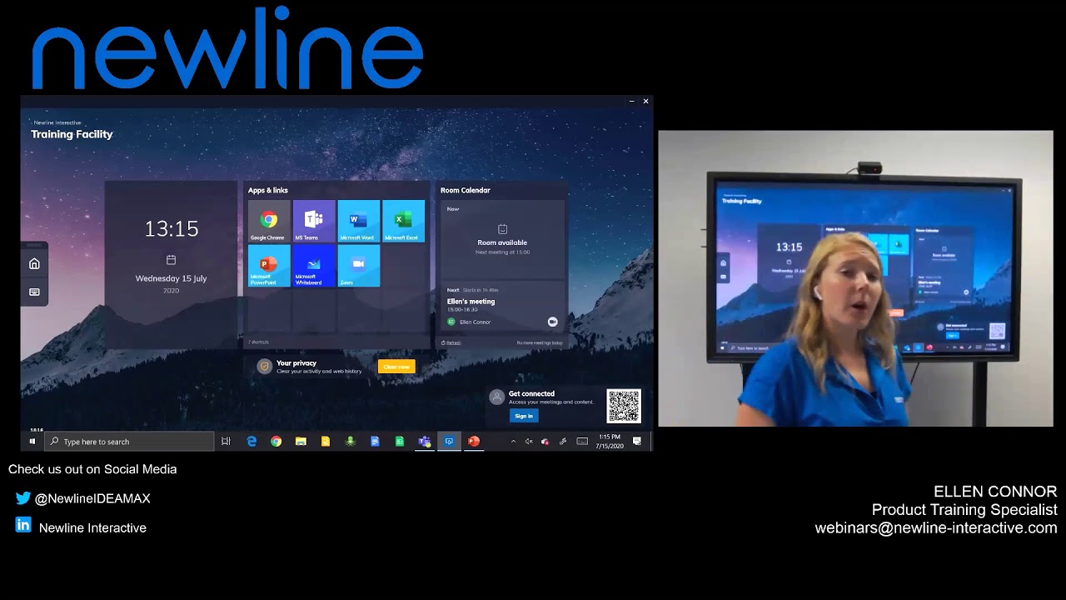The image size is (1066, 600).
Task: Click the Type here to search box
Action: coord(130,442)
